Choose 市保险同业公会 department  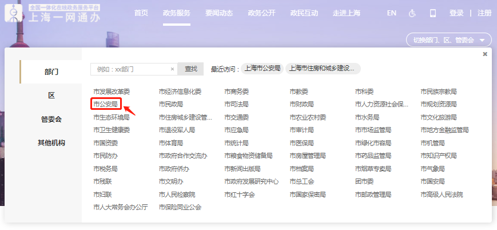(x=180, y=208)
